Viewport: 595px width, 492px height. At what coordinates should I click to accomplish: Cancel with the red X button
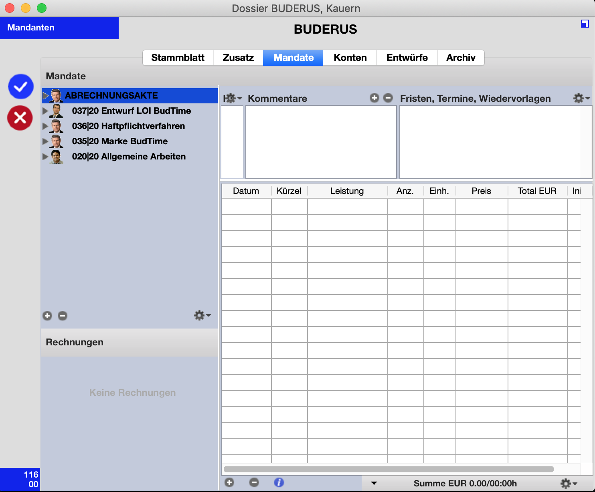[20, 118]
